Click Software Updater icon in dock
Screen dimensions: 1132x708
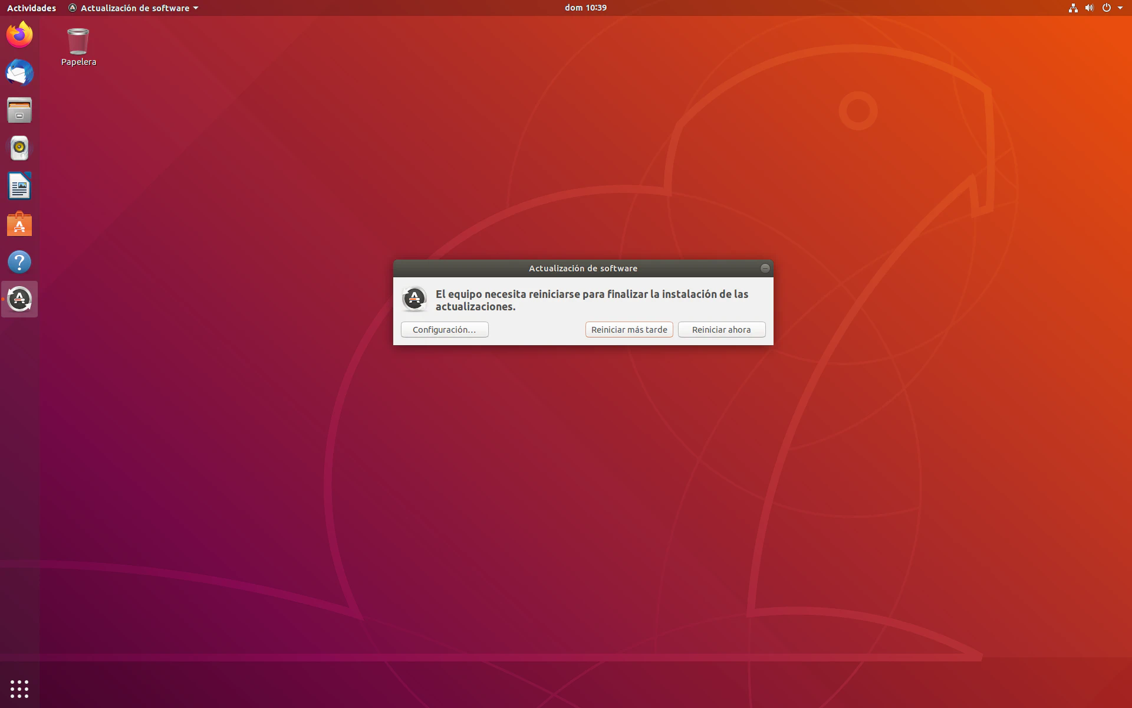19,299
